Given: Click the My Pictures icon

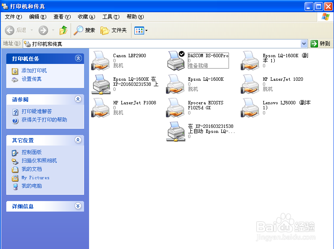Looking at the screenshot, I should coord(15,178).
